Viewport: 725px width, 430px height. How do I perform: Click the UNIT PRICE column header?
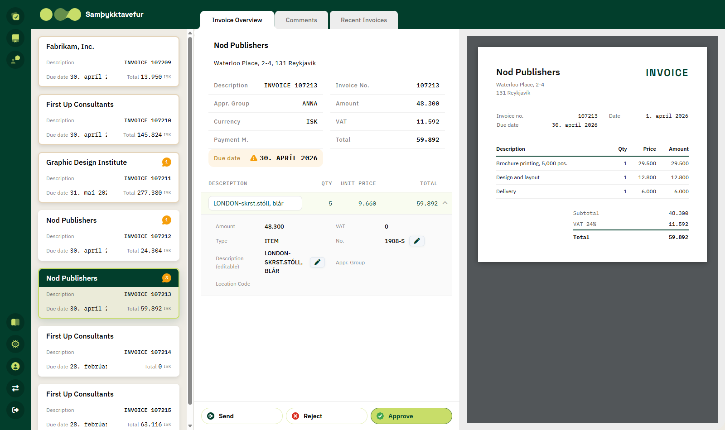[x=358, y=183]
